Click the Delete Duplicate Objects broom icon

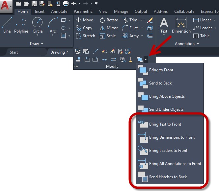click(131, 60)
